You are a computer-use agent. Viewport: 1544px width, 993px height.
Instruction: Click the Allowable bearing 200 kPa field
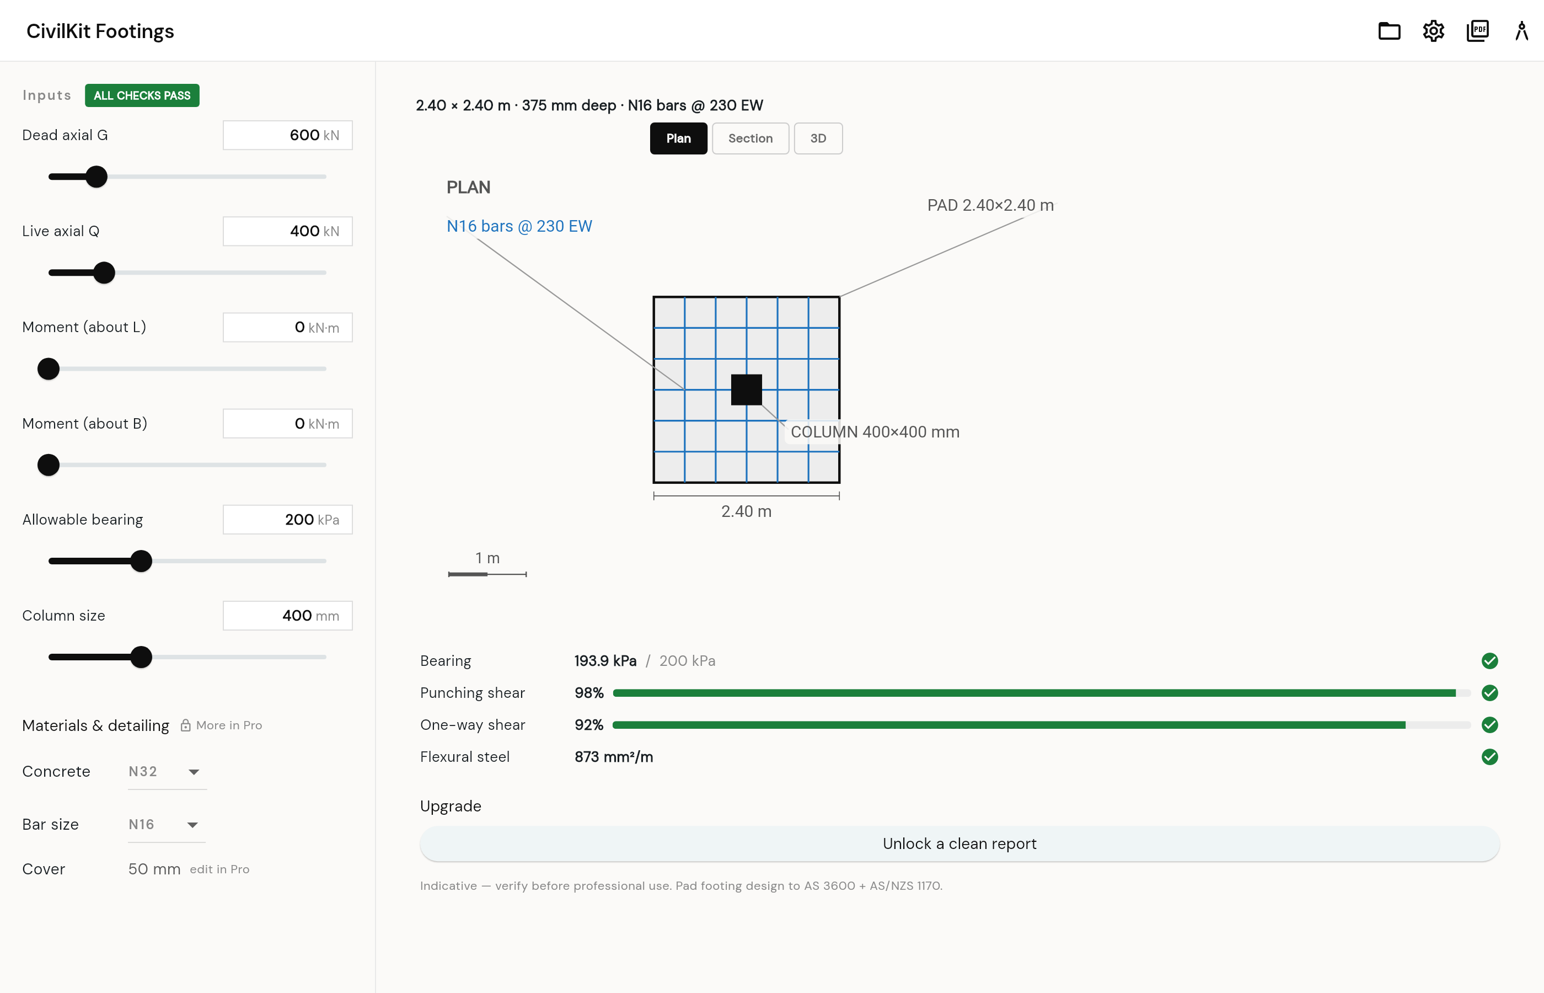(x=287, y=520)
